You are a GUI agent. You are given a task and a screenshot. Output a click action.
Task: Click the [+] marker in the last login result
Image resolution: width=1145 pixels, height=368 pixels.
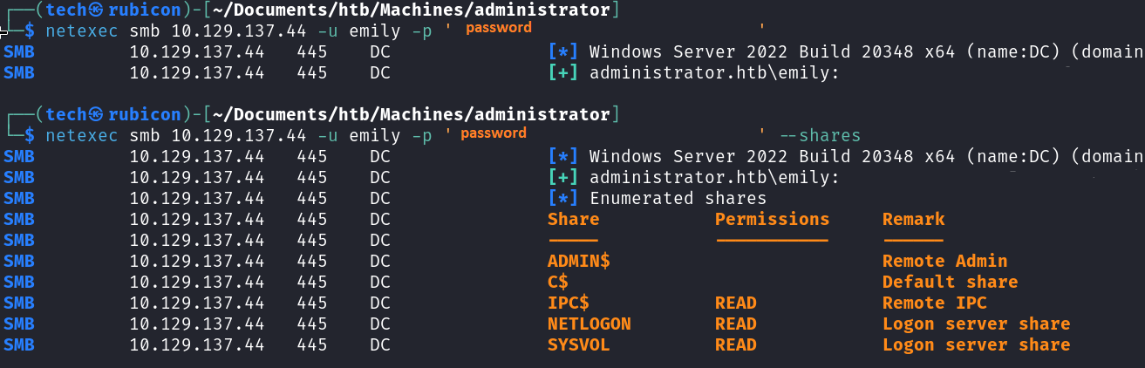562,177
